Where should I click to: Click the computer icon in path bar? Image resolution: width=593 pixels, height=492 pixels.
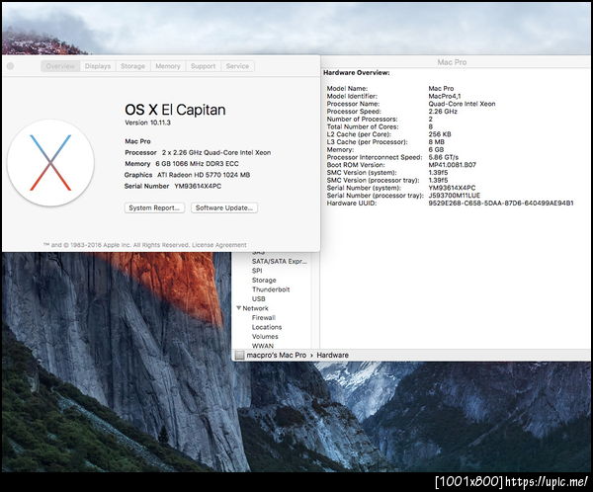tap(239, 355)
